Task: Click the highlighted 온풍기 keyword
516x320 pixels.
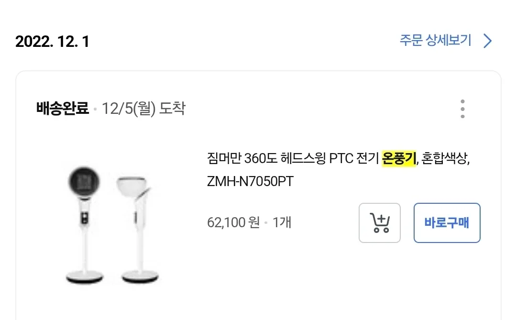Action: [x=399, y=158]
